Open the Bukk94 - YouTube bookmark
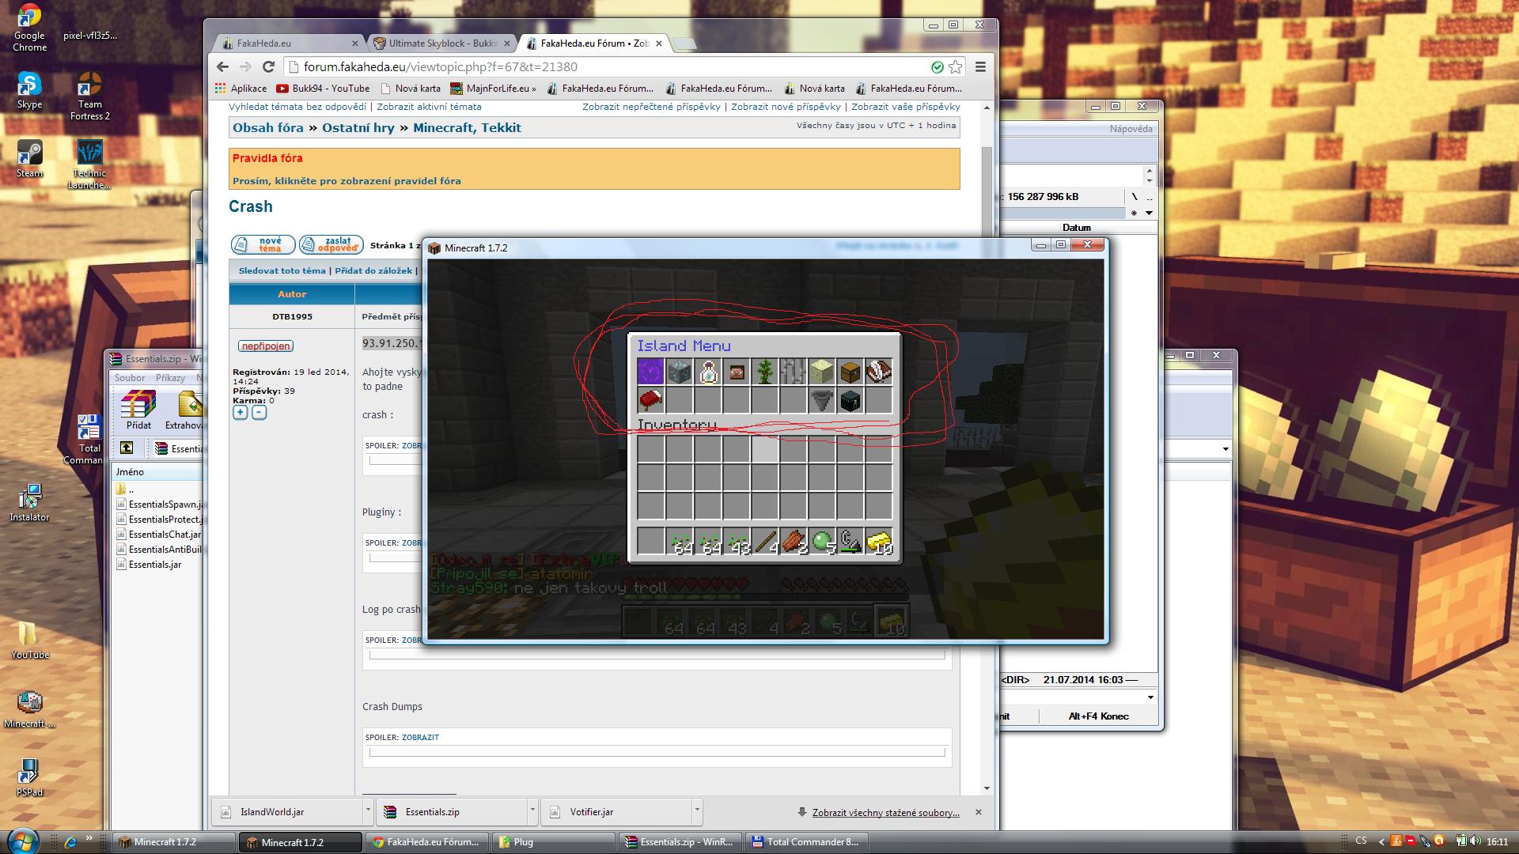Viewport: 1519px width, 854px height. point(323,89)
